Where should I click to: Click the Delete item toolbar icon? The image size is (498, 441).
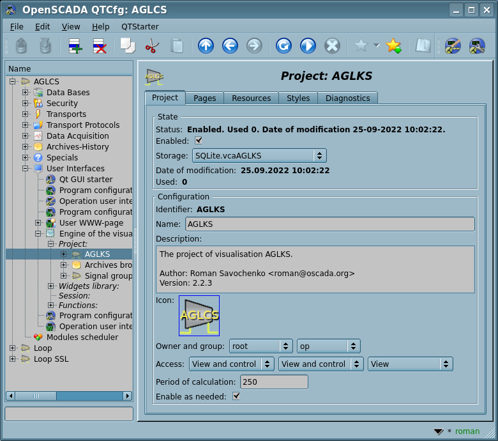(100, 46)
